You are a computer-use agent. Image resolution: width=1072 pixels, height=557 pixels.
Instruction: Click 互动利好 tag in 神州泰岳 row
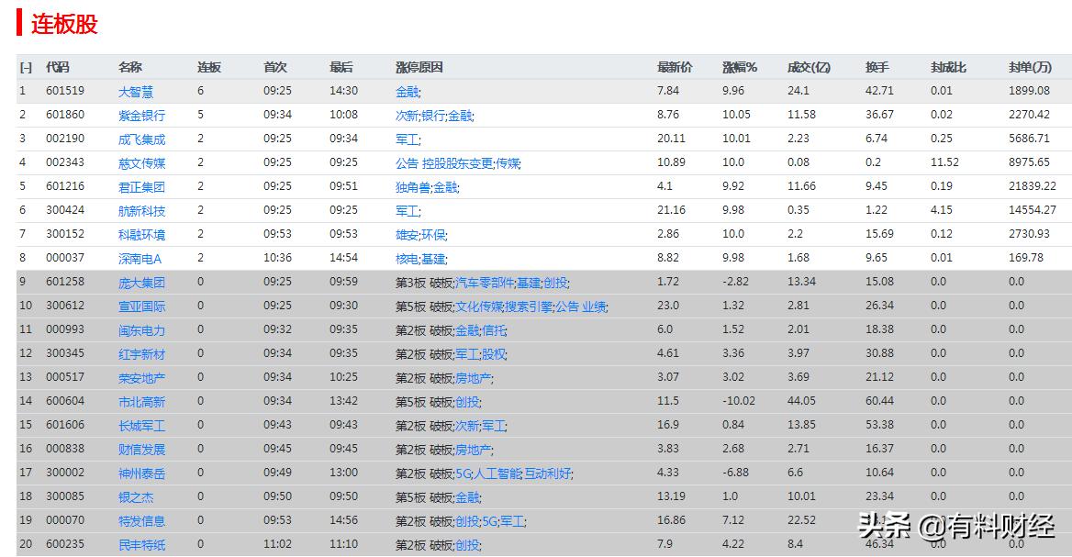pyautogui.click(x=547, y=473)
